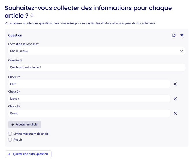Screen dimensions: 193x164
Task: Click the plus icon in Ajouter un choix
Action: tap(12, 124)
